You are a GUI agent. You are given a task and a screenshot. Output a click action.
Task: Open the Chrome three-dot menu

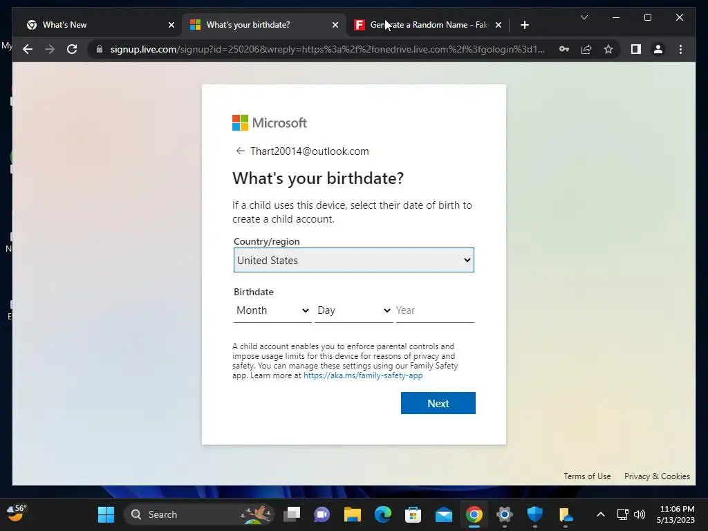(680, 49)
